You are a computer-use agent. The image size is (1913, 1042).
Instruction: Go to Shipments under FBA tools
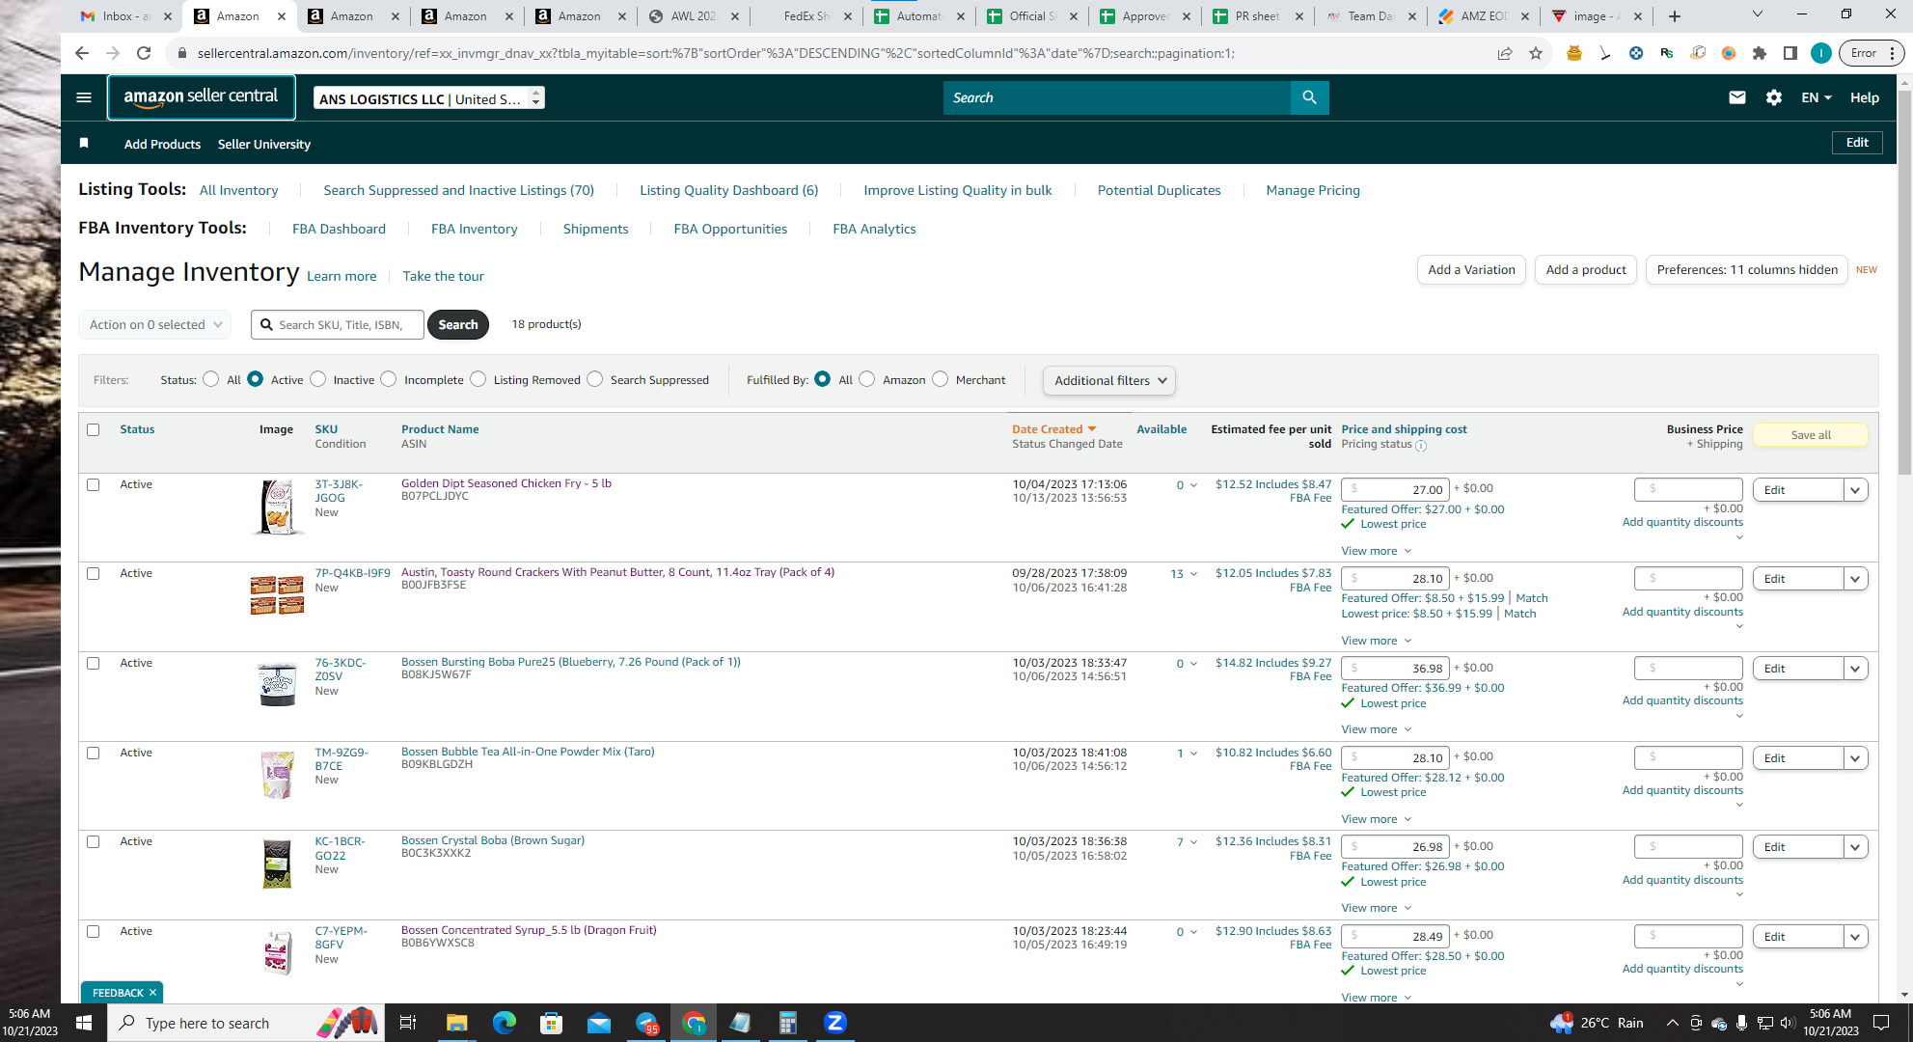(595, 229)
